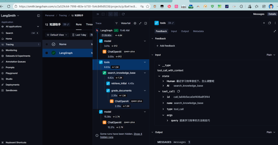Collapse the search_knowledge_base node chevron

click(x=145, y=73)
